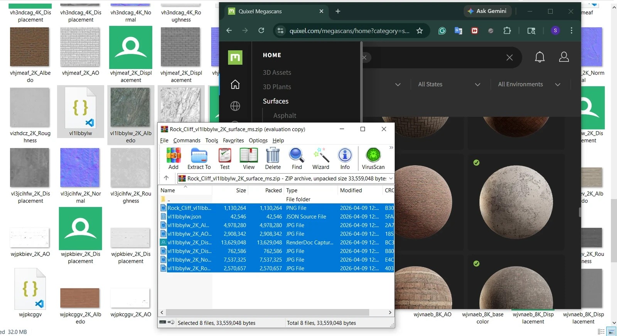Viewport: 617px width, 336px height.
Task: Bookmark this page with the star icon
Action: (420, 31)
